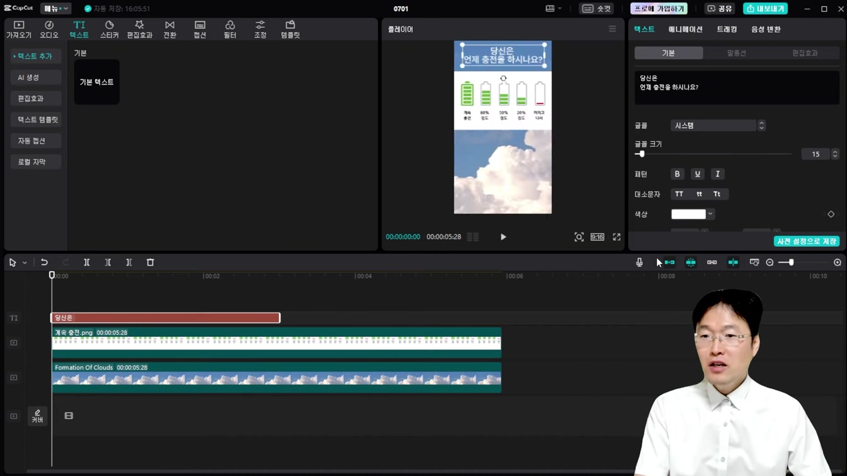
Task: Add keyframe diamond next to 색상
Action: [x=831, y=215]
